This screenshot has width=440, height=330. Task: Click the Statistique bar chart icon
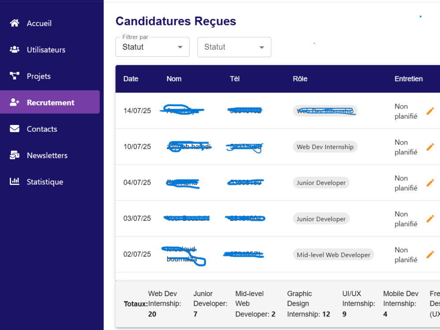(15, 181)
